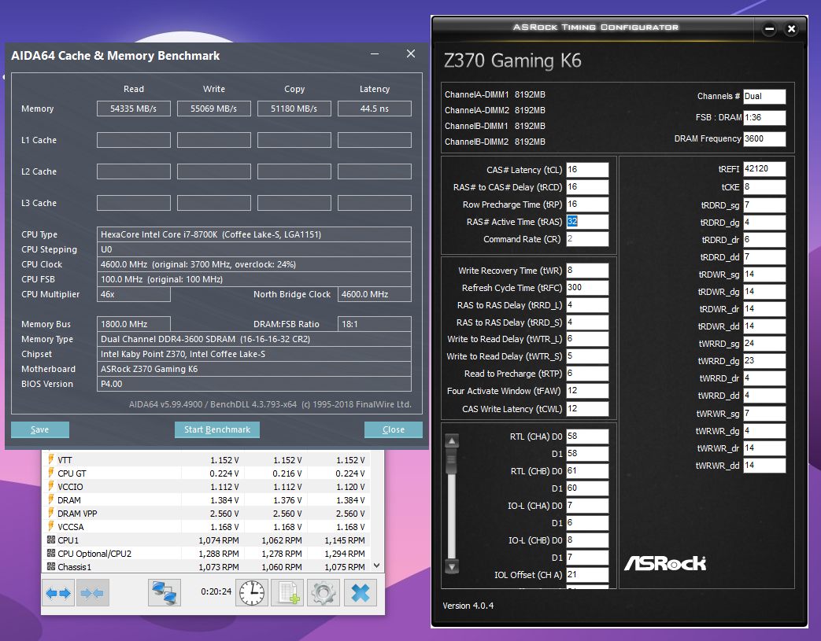Click Save in AIDA64 benchmark
This screenshot has height=641, width=821.
pyautogui.click(x=40, y=429)
